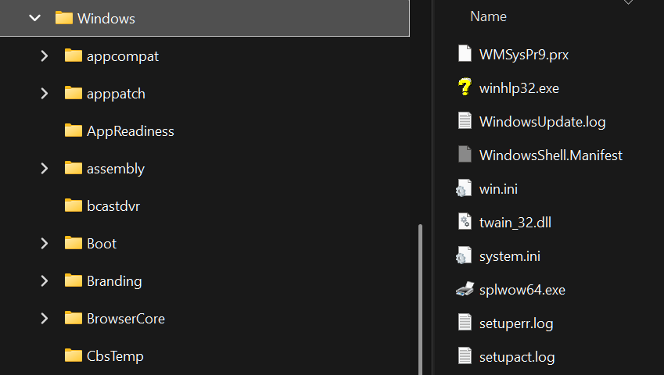Click the winhlp32.exe question mark icon

point(465,87)
